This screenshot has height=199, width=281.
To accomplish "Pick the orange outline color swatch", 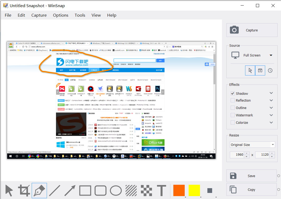I will click(179, 190).
